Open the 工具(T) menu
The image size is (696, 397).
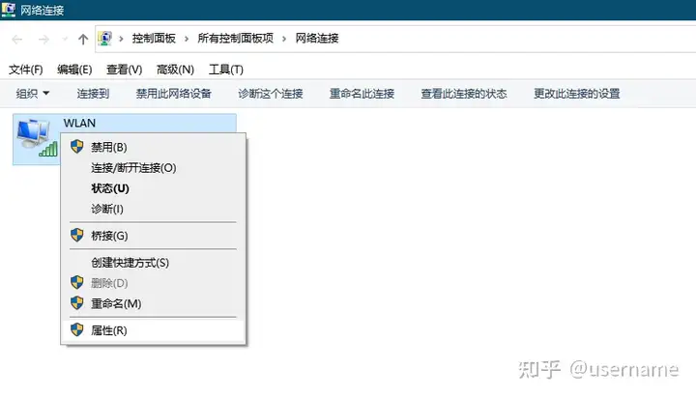click(226, 70)
